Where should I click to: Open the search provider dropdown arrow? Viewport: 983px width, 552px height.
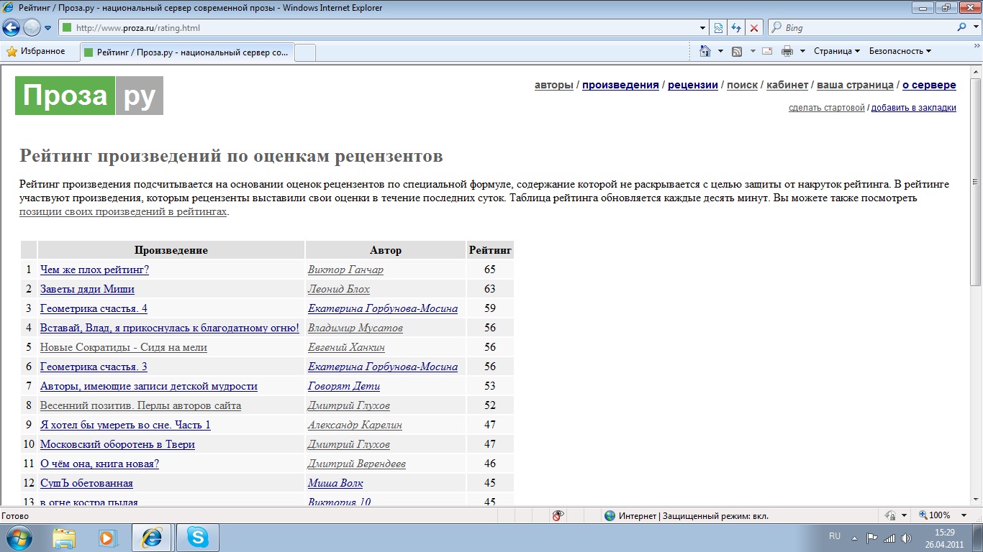point(975,28)
